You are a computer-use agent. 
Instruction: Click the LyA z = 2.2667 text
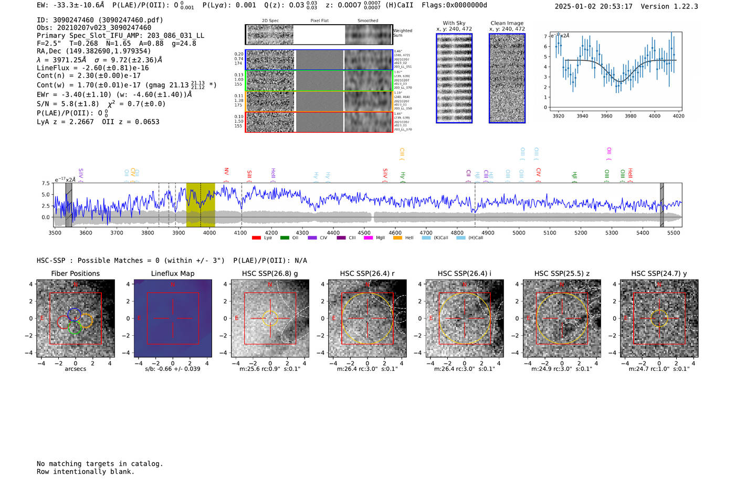click(x=65, y=122)
